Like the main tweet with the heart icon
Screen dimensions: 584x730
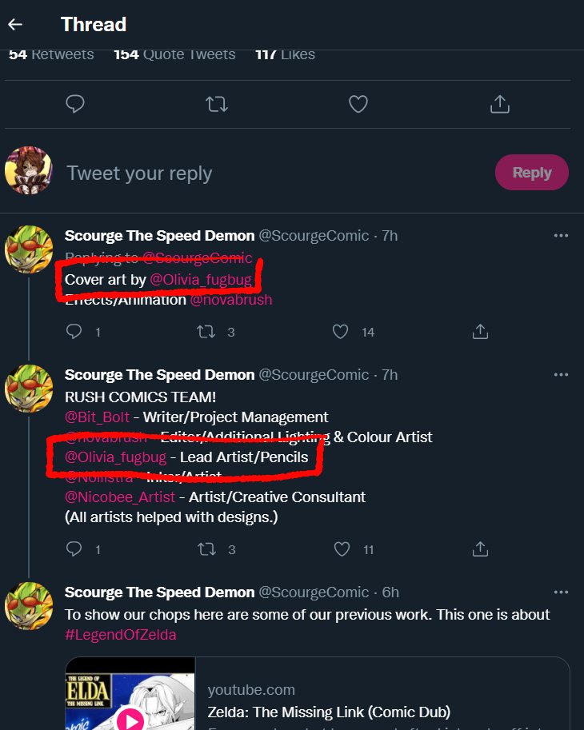358,104
